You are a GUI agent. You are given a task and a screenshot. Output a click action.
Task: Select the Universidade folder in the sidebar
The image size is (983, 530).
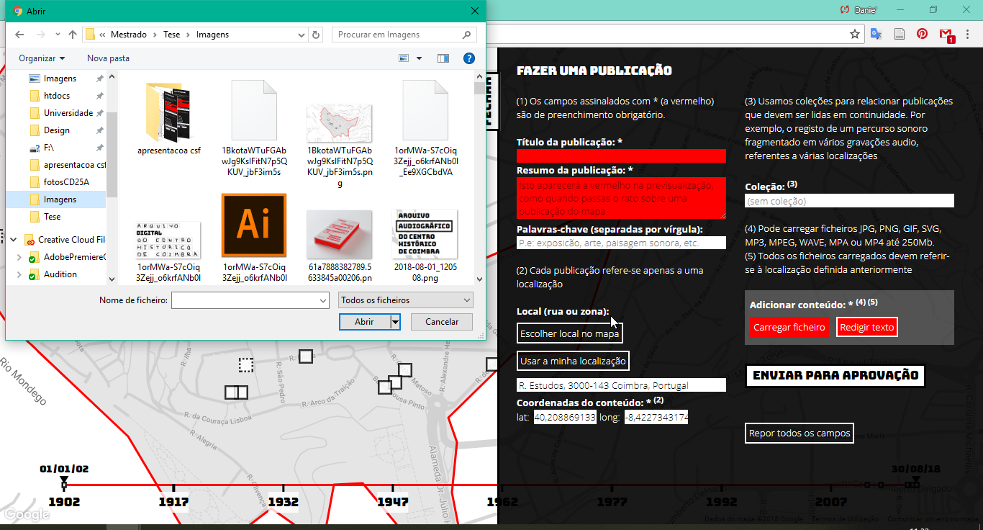[x=68, y=113]
